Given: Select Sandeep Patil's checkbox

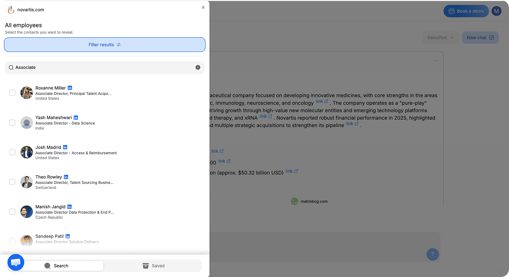Looking at the screenshot, I should [x=12, y=241].
